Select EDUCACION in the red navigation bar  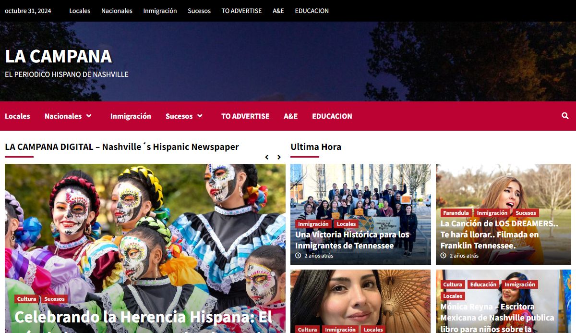pos(332,116)
